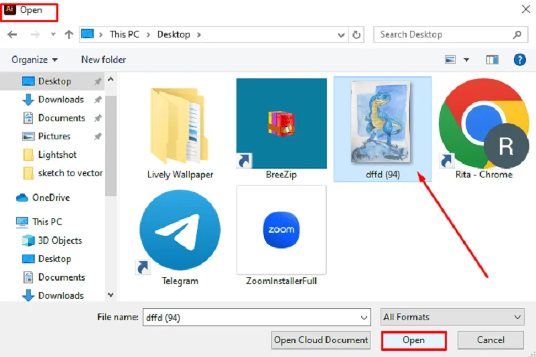Close the Open dialog window
536x357 pixels.
point(526,9)
